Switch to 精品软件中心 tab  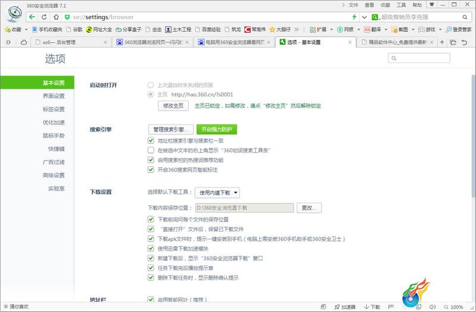[397, 42]
